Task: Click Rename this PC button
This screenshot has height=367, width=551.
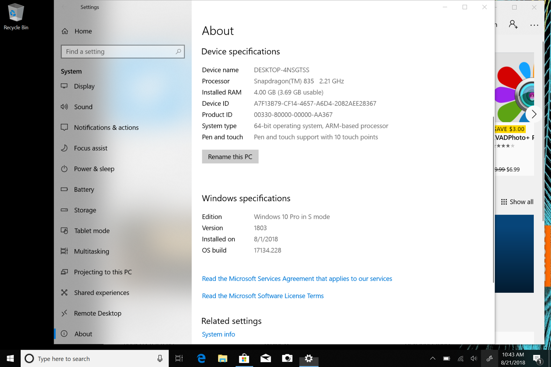Action: click(230, 157)
